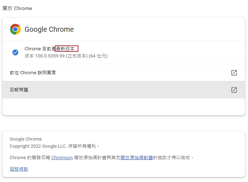The image size is (248, 182).
Task: Click Google Chrome text above the copyright
Action: (x=26, y=139)
